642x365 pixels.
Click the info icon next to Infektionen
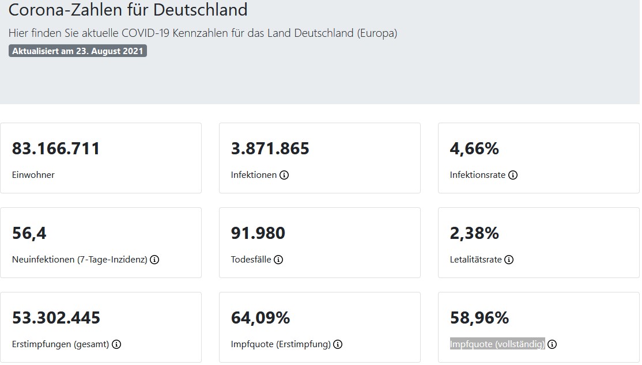pyautogui.click(x=284, y=175)
